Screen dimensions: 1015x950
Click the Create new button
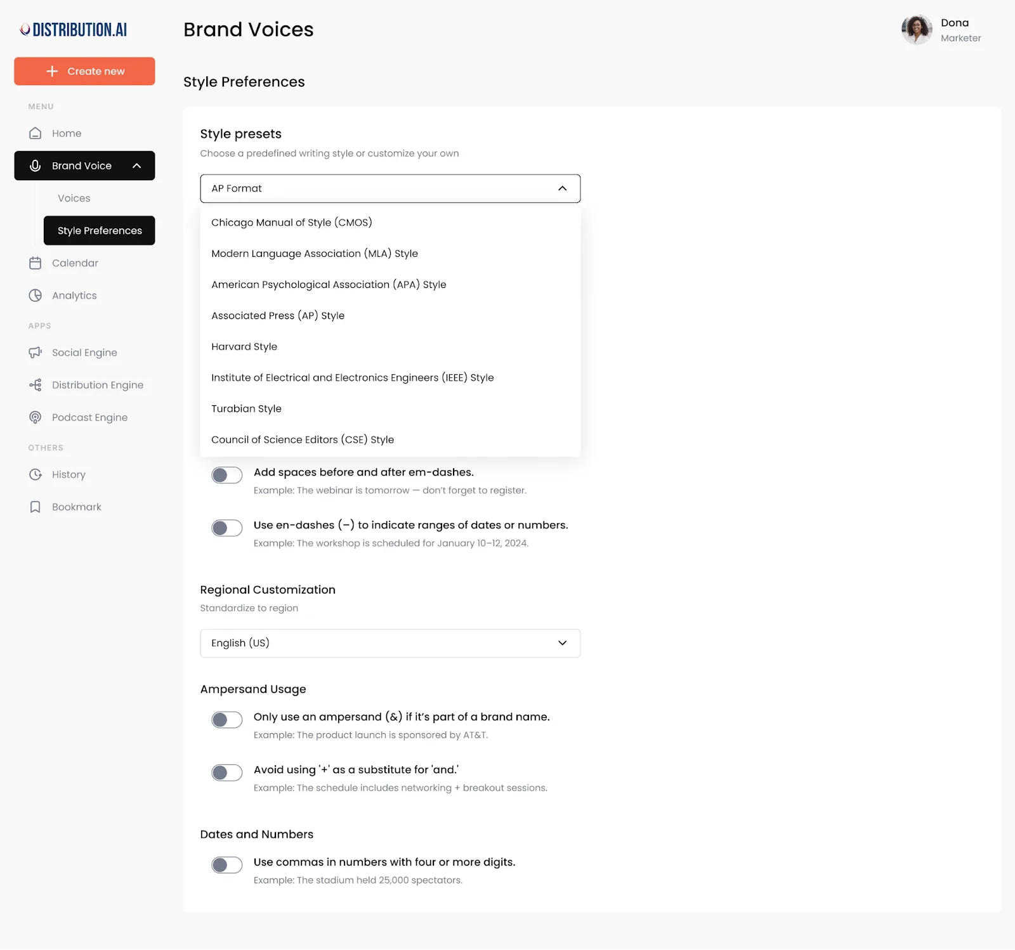coord(84,71)
